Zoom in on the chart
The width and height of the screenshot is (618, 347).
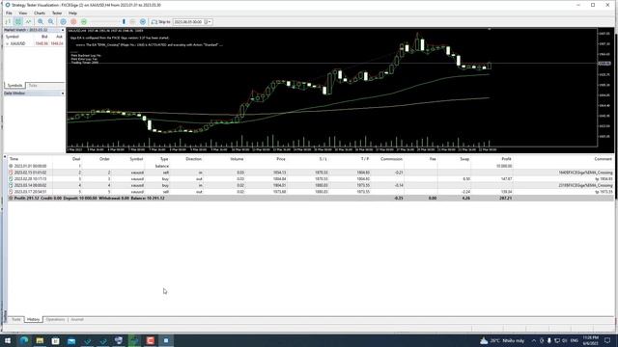41,21
